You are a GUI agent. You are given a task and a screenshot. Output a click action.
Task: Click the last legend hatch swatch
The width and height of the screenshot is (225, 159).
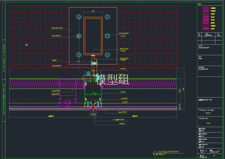coord(206,29)
